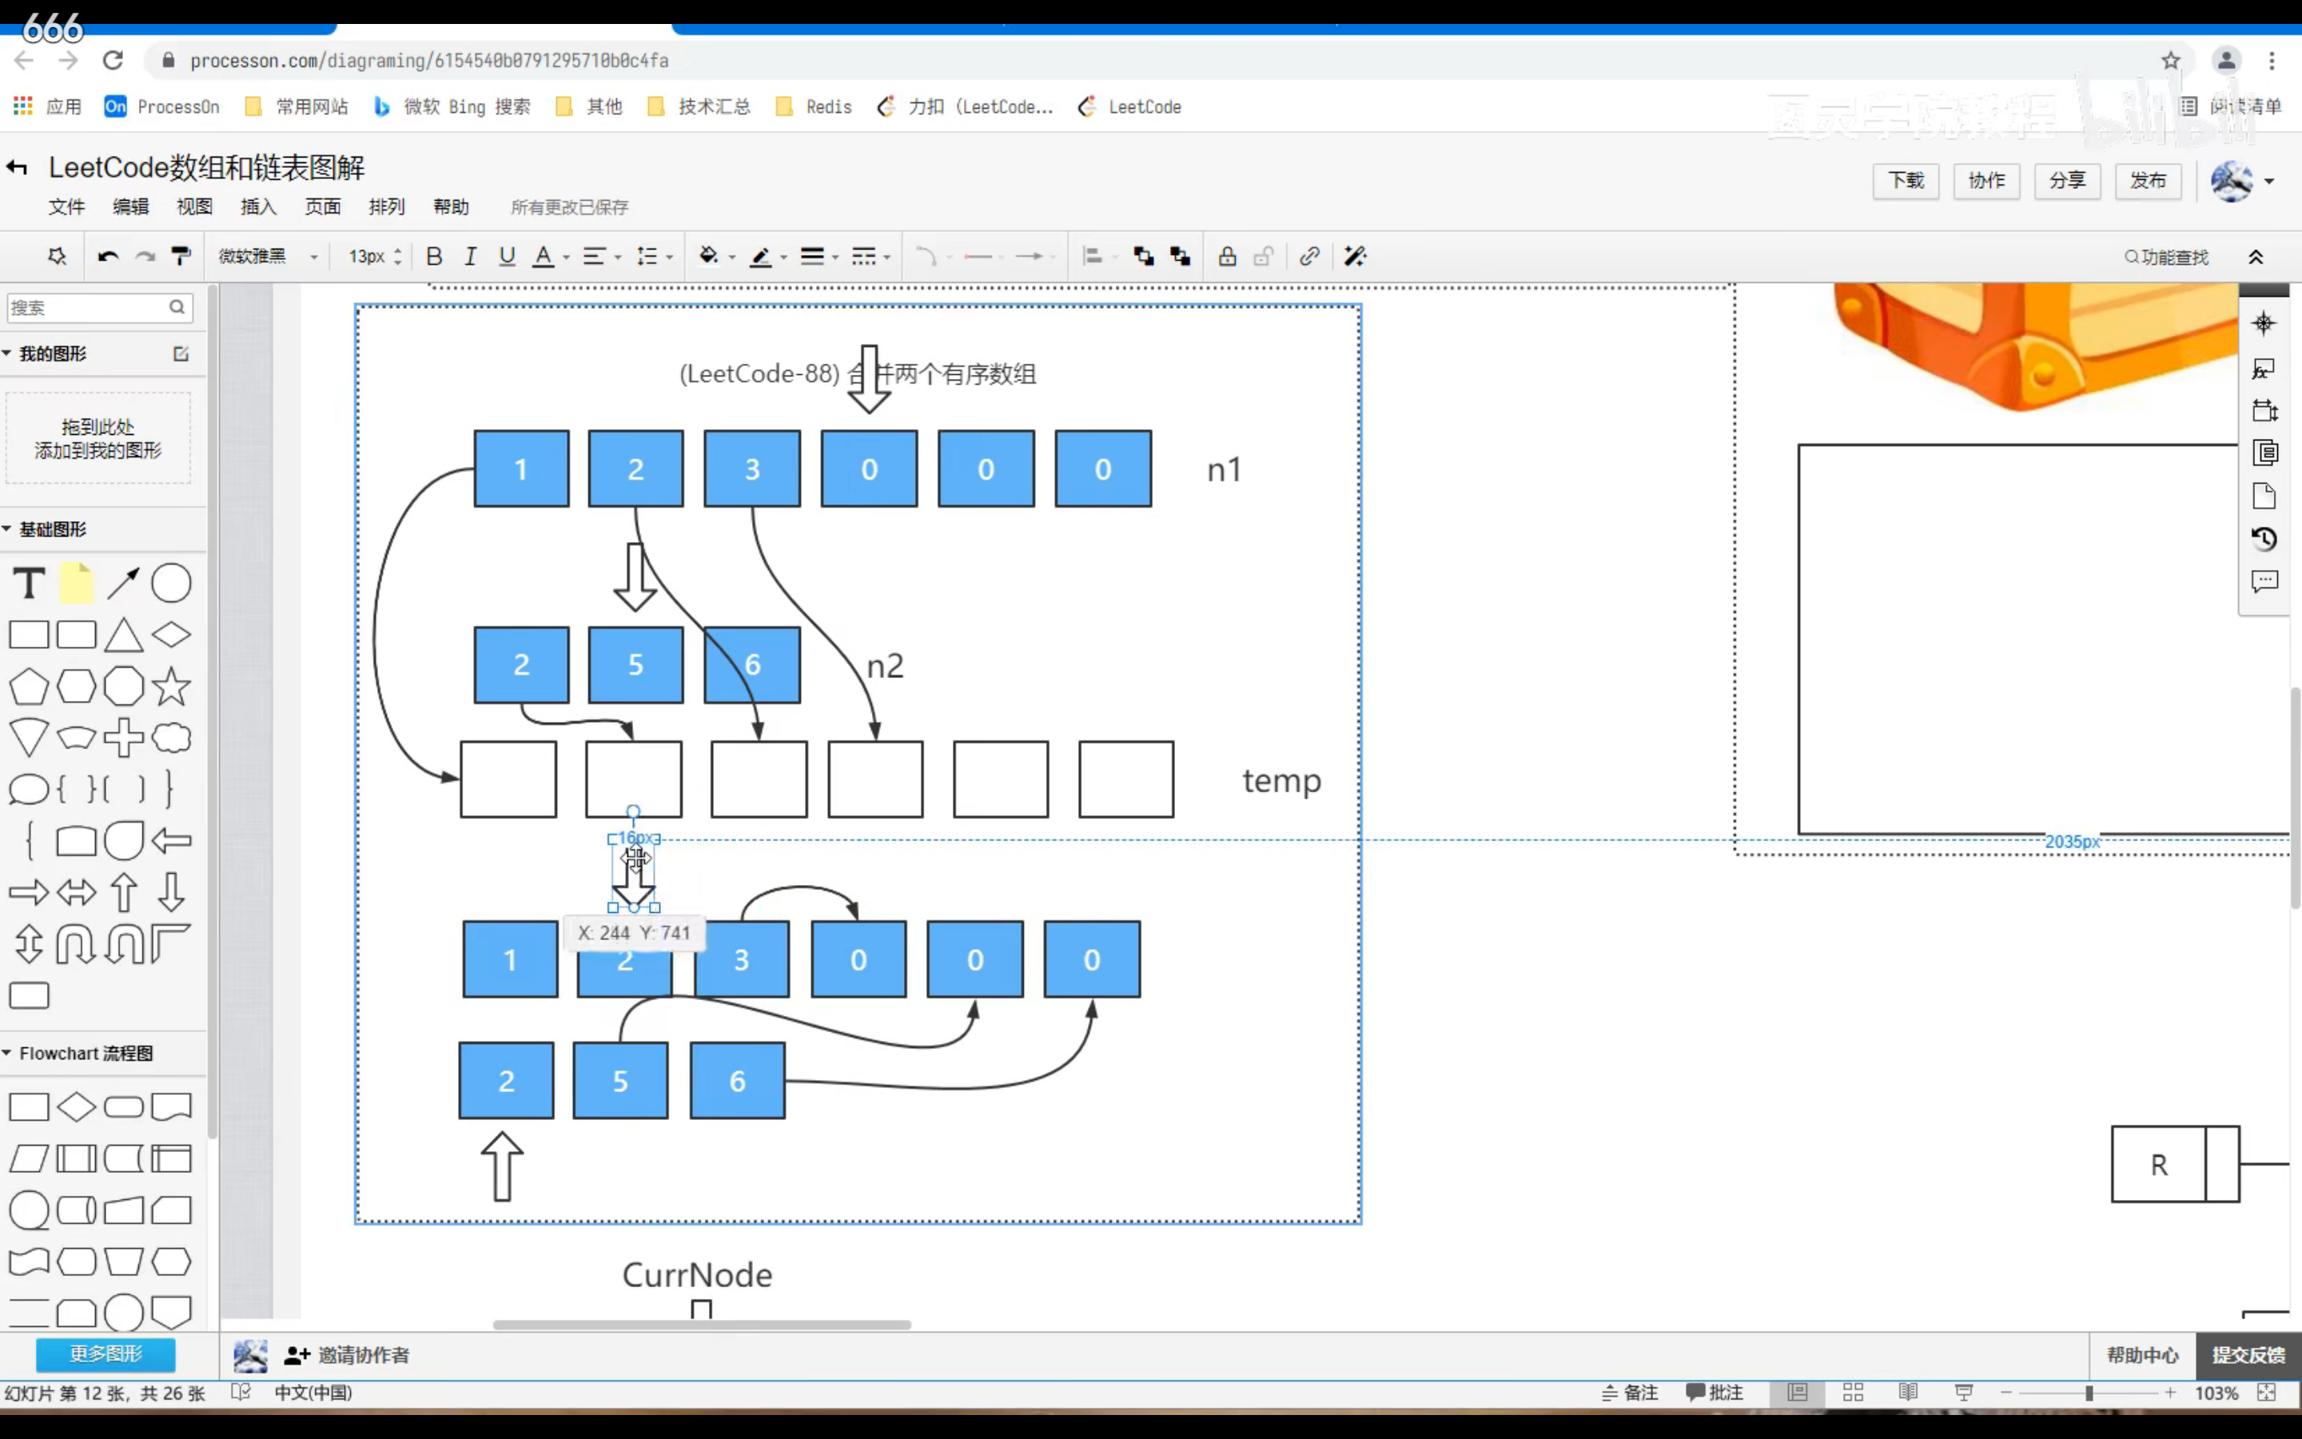Select the text T shape
This screenshot has width=2302, height=1439.
click(29, 584)
